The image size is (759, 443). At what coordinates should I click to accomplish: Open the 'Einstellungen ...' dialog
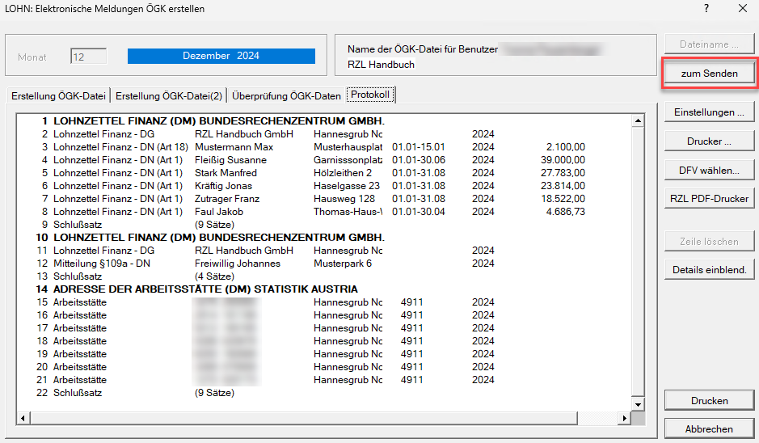[709, 112]
